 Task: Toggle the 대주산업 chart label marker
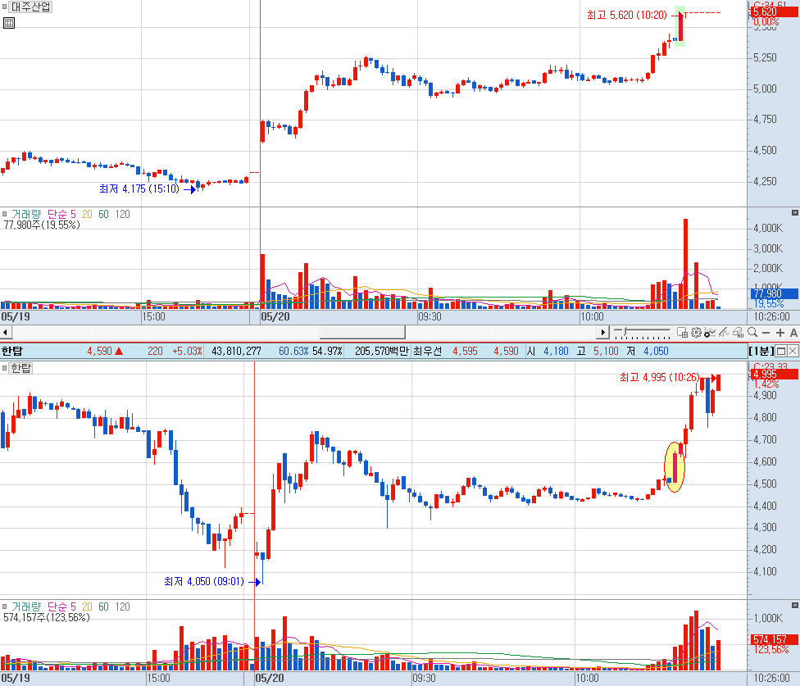5,7
